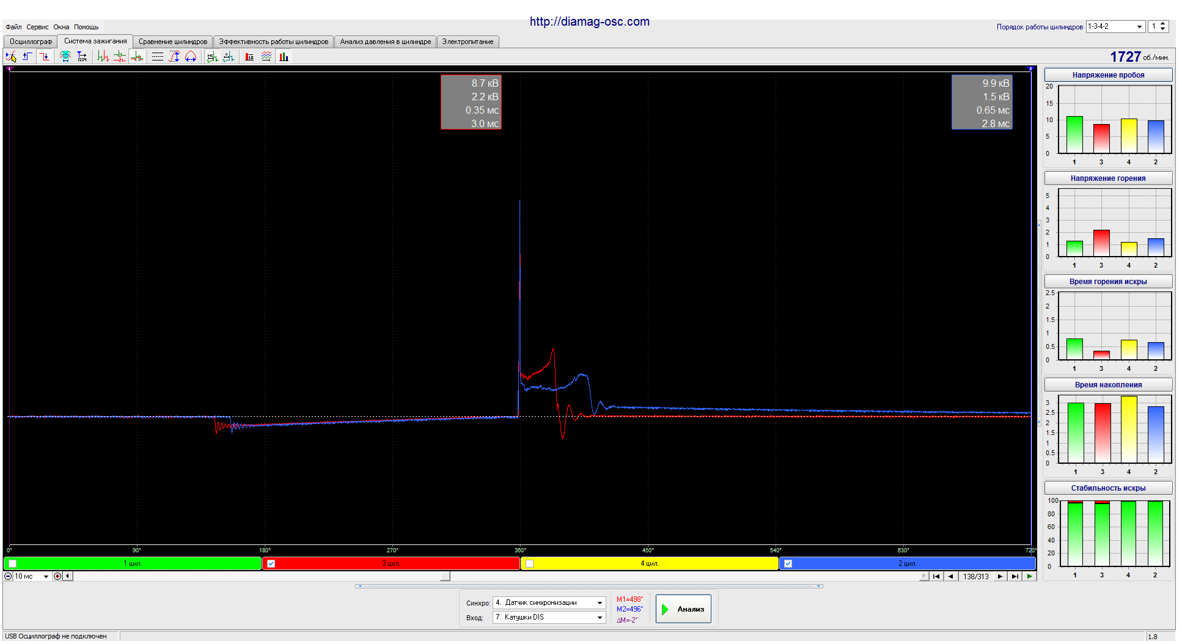The height and width of the screenshot is (644, 1182).
Task: Click the cylinder numbering 1234 icon
Action: [82, 57]
